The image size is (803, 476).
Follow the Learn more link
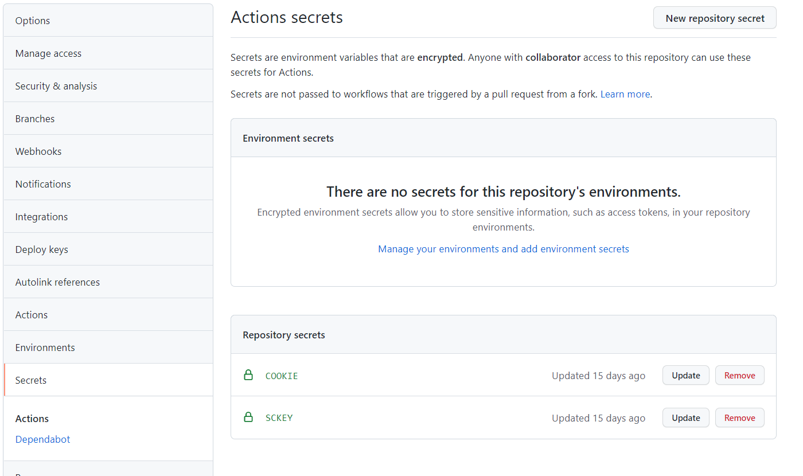click(625, 93)
